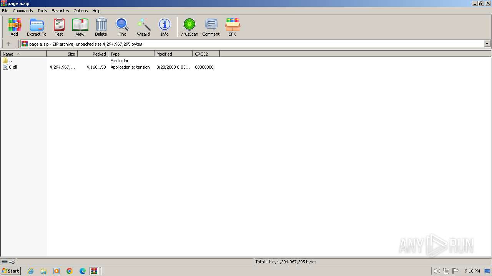492x276 pixels.
Task: Launch Internet Explorer from taskbar
Action: click(31, 271)
